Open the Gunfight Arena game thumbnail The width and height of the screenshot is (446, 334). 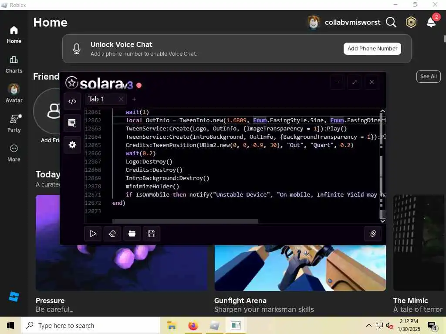(300, 268)
